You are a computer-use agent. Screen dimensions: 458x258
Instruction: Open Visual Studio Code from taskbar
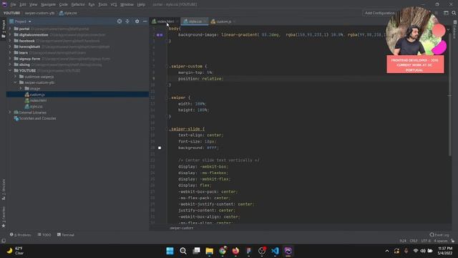pos(275,251)
